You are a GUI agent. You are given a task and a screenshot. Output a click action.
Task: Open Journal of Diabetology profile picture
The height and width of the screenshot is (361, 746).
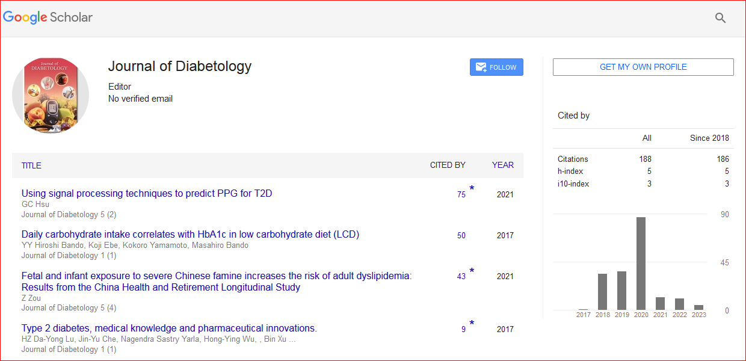(51, 95)
